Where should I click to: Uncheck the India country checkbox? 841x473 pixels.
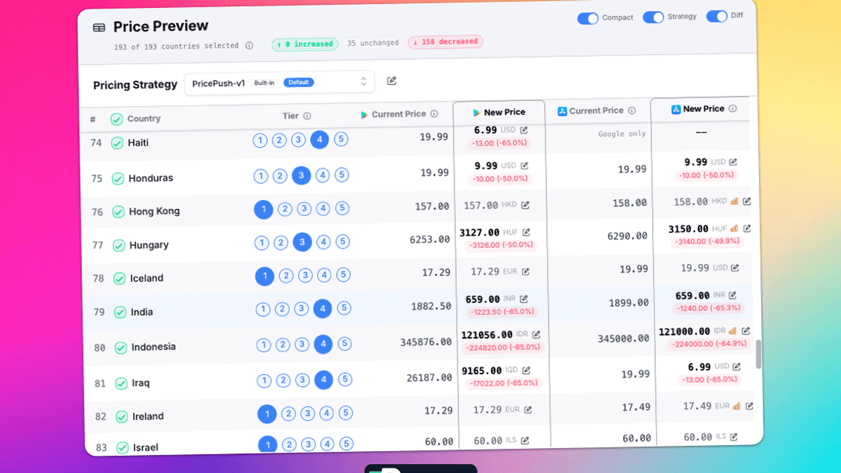pyautogui.click(x=120, y=312)
